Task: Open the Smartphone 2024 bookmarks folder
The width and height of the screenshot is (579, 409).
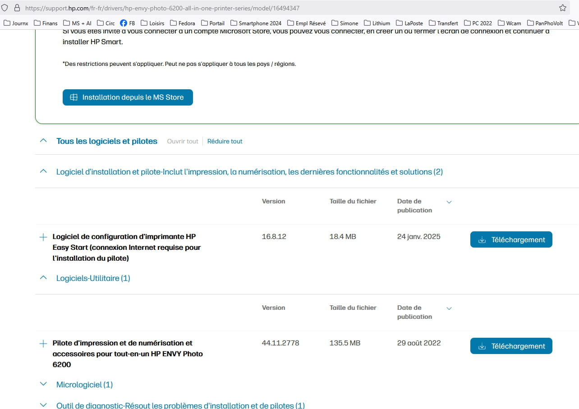Action: pos(256,23)
